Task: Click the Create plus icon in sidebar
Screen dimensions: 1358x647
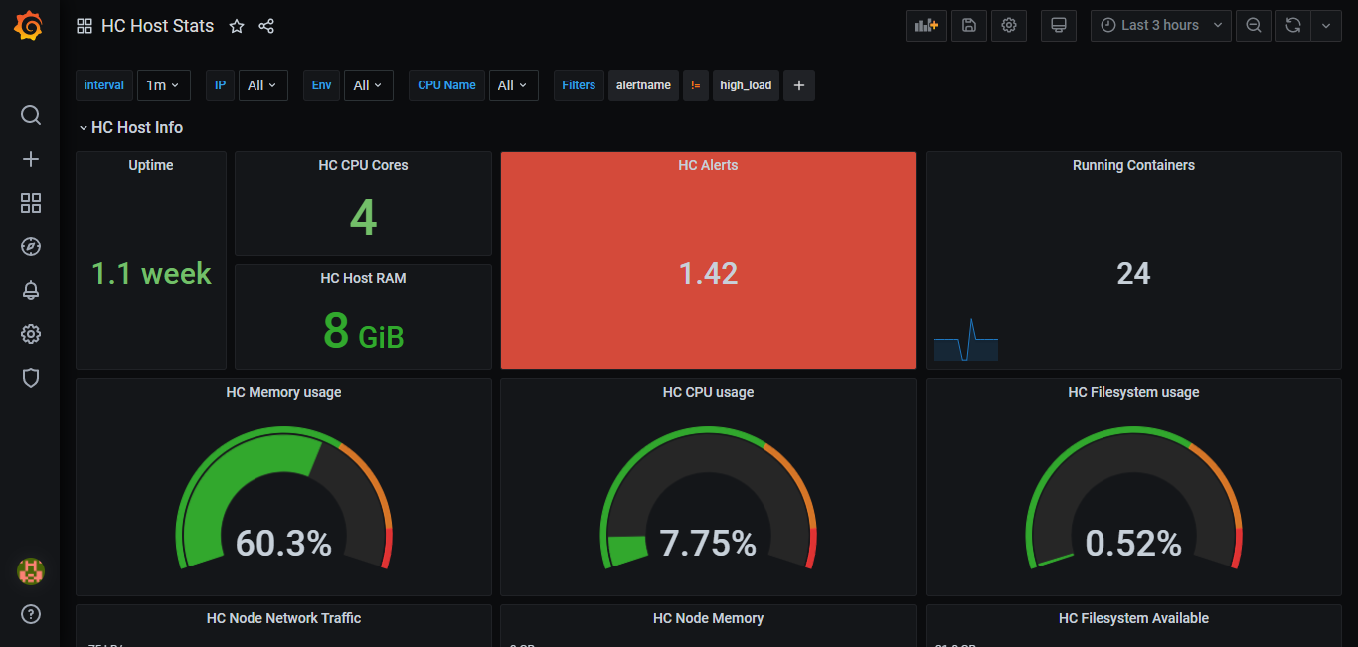Action: [x=31, y=159]
